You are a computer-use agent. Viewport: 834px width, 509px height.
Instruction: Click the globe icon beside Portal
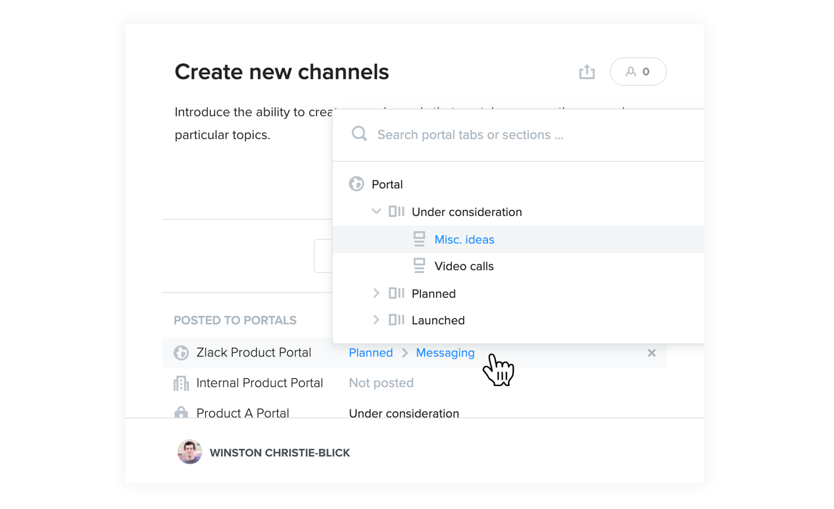pos(356,184)
